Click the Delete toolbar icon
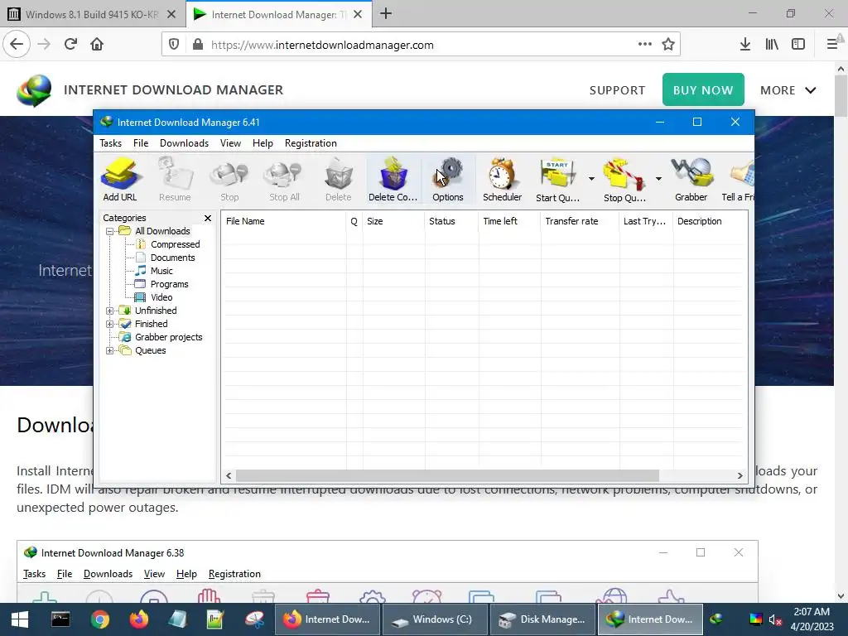Viewport: 848px width, 636px height. coord(339,180)
